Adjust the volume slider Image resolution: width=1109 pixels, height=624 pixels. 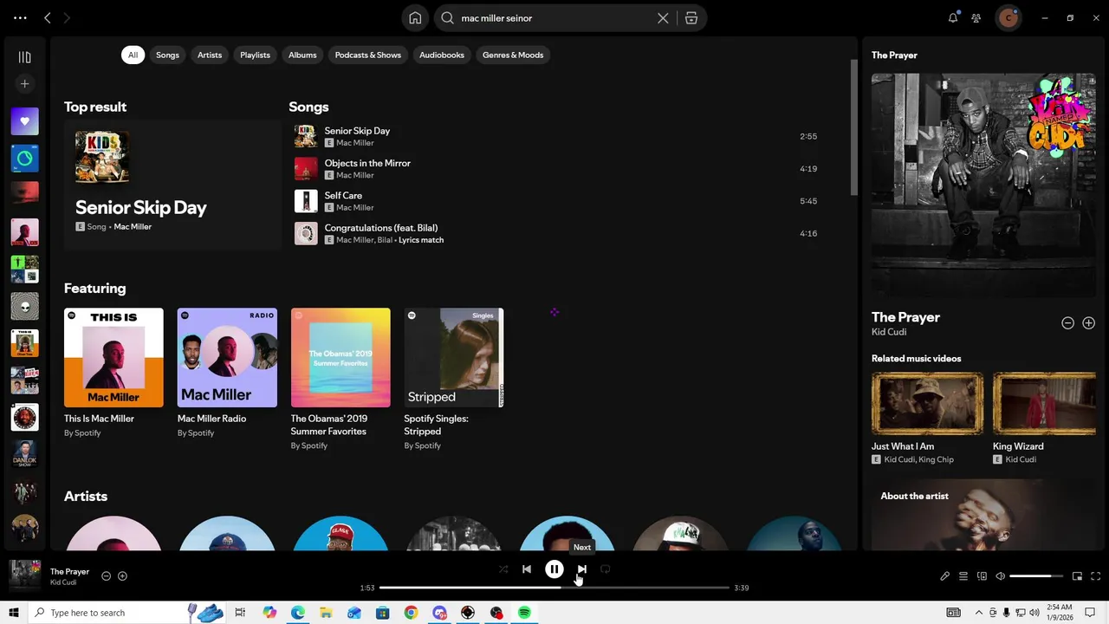[1036, 576]
